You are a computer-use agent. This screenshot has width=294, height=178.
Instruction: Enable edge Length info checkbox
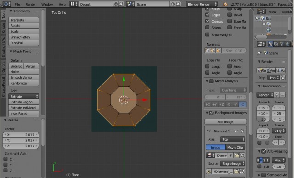pyautogui.click(x=207, y=66)
